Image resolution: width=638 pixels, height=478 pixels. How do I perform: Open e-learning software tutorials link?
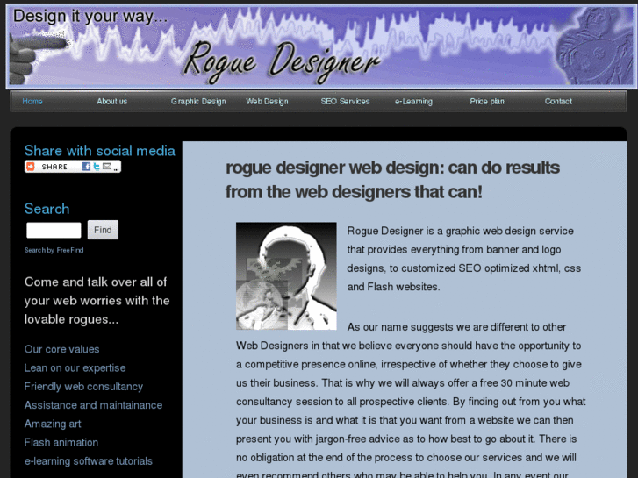coord(89,461)
